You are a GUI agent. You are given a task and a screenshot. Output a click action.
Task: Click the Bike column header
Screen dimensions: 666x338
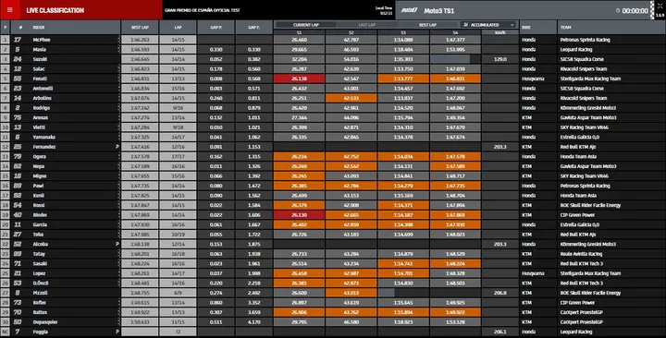tap(537, 27)
